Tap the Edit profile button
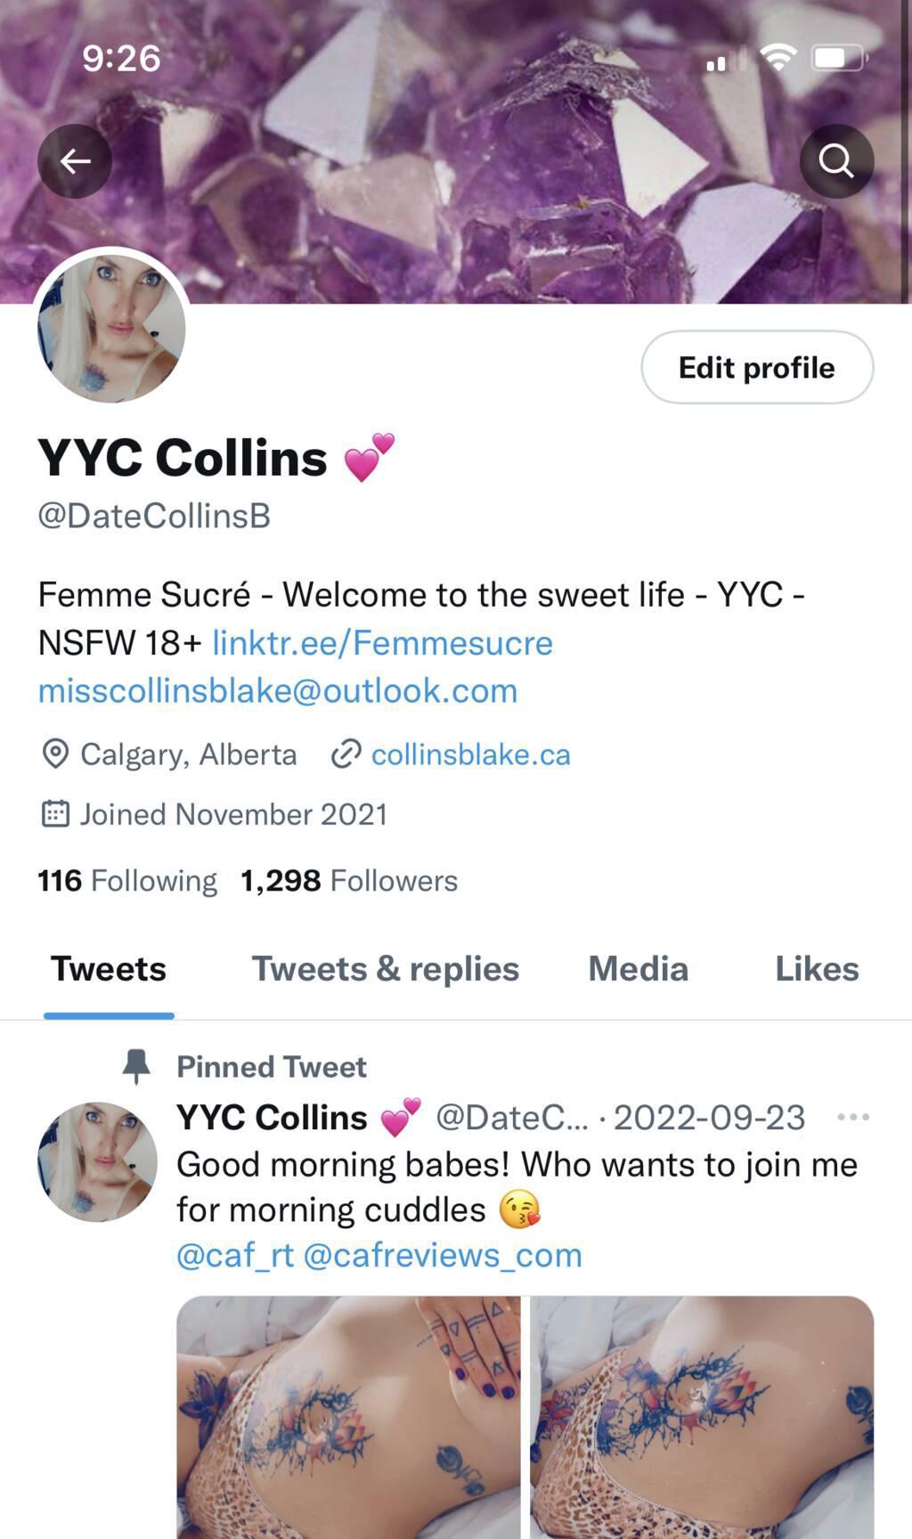 (x=757, y=367)
